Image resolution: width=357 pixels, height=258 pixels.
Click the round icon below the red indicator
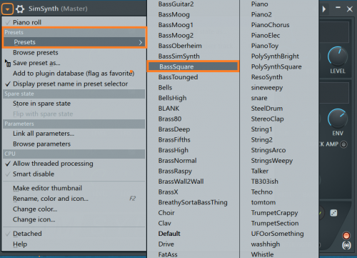point(346,245)
